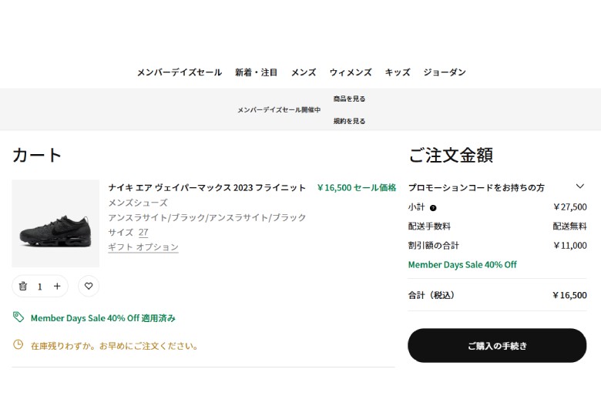Change the shoe size 27 link
The height and width of the screenshot is (416, 601).
pyautogui.click(x=143, y=233)
